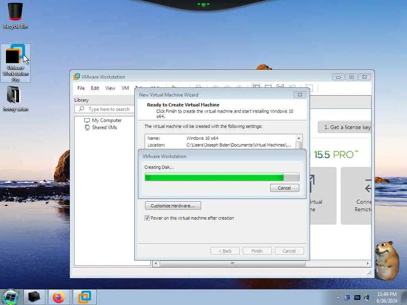The image size is (407, 305).
Task: Click the Name value Windows 10 x64
Action: pyautogui.click(x=202, y=138)
